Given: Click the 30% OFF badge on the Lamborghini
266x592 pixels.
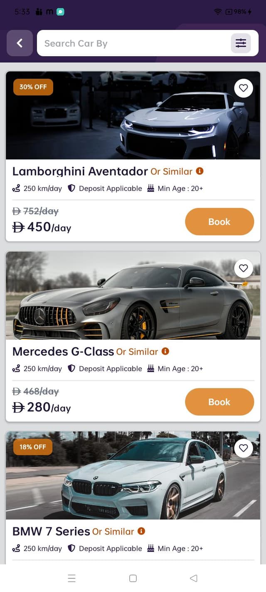Looking at the screenshot, I should (x=33, y=87).
